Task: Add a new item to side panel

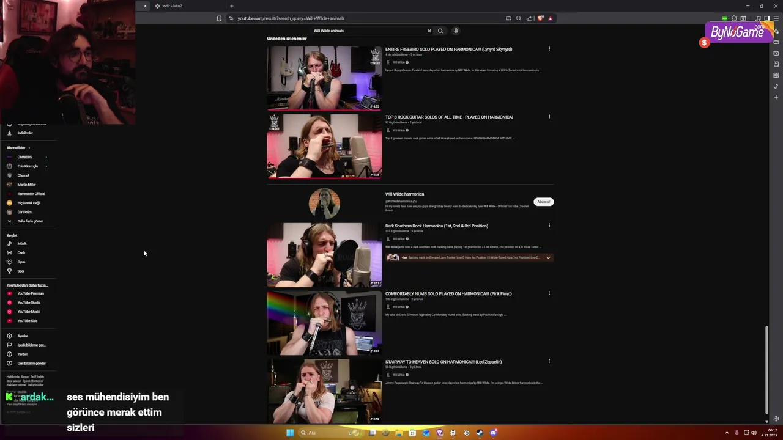Action: (776, 97)
